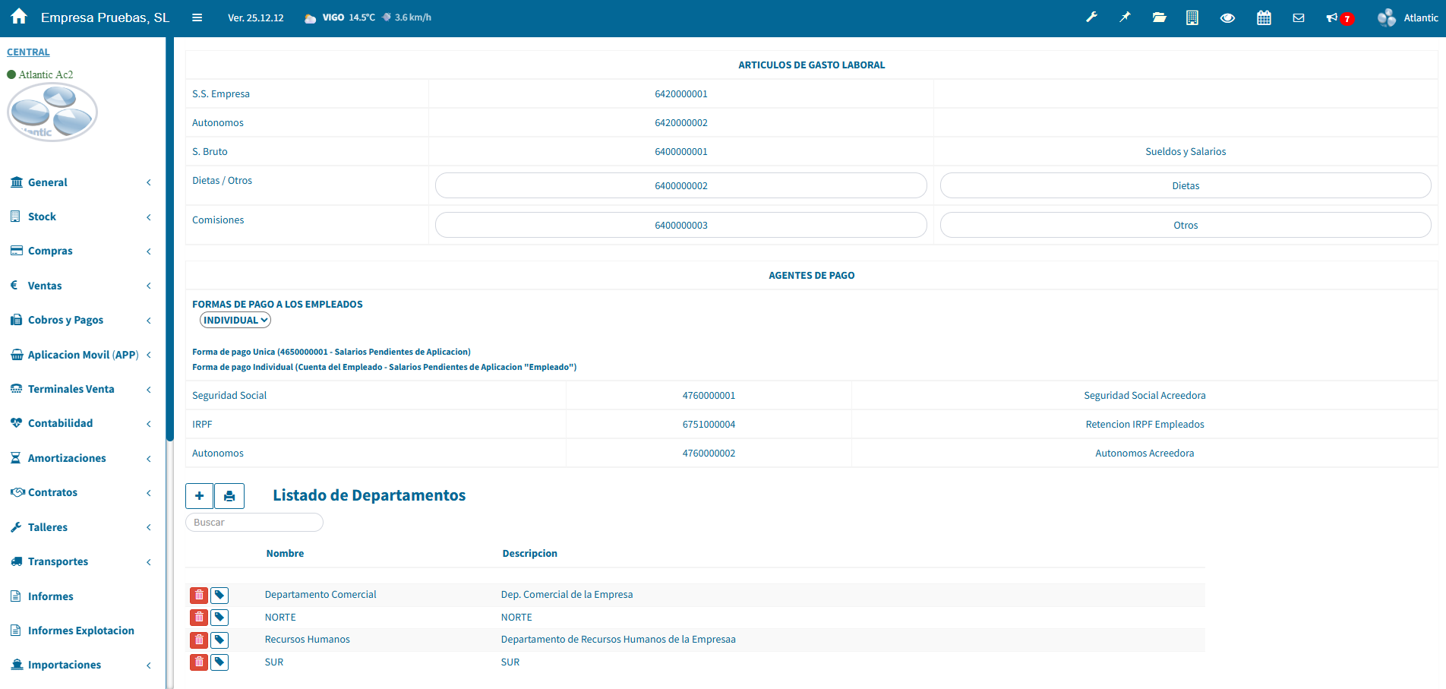Open the INDIVIDUAL payment form dropdown
This screenshot has width=1446, height=689.
[235, 320]
